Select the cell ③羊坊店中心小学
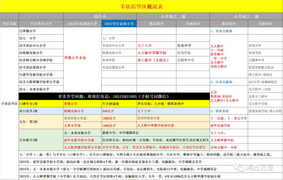The width and height of the screenshot is (283, 180). [x=41, y=45]
